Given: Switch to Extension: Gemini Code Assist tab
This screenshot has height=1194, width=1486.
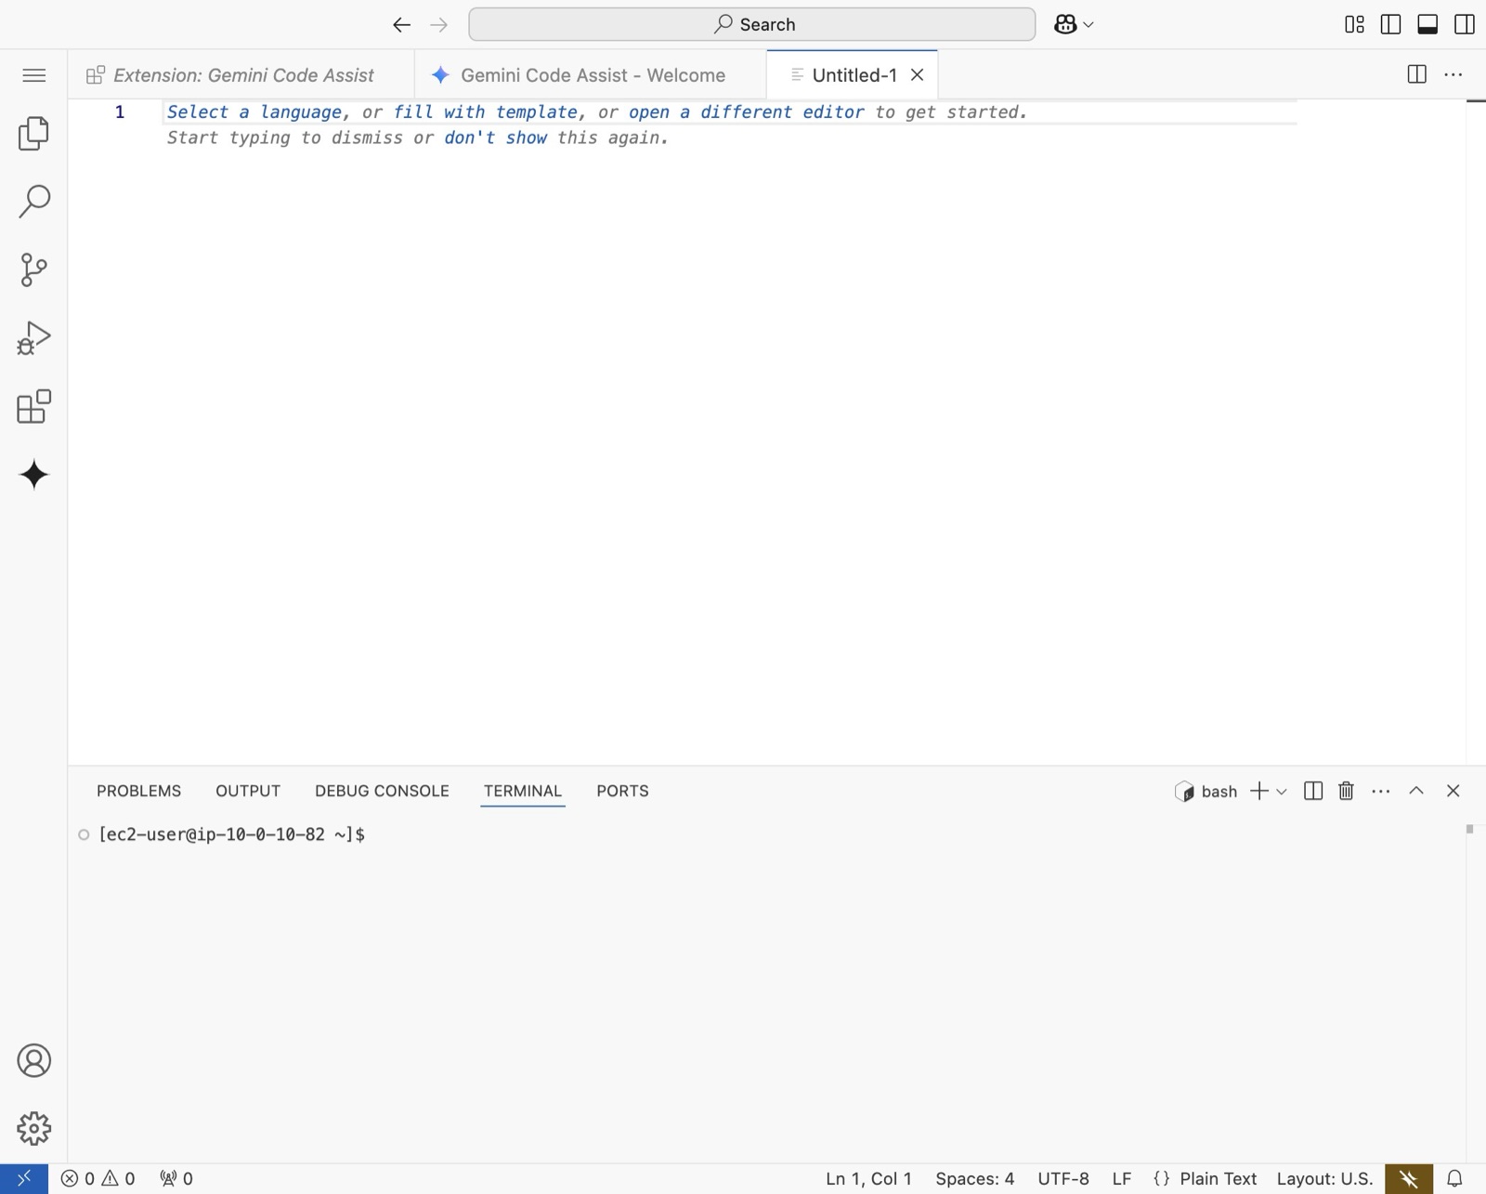Looking at the screenshot, I should tap(241, 75).
